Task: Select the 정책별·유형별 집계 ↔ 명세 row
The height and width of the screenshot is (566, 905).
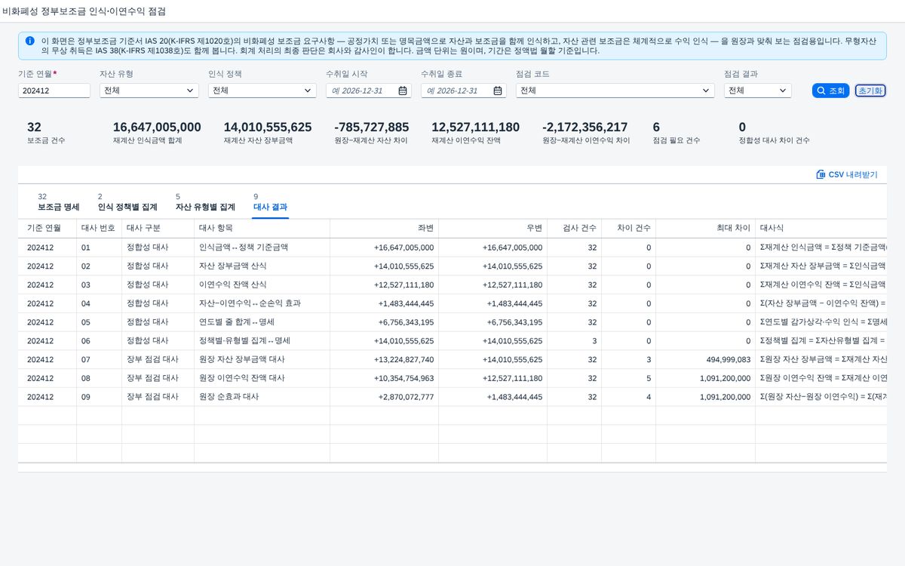Action: [x=452, y=340]
